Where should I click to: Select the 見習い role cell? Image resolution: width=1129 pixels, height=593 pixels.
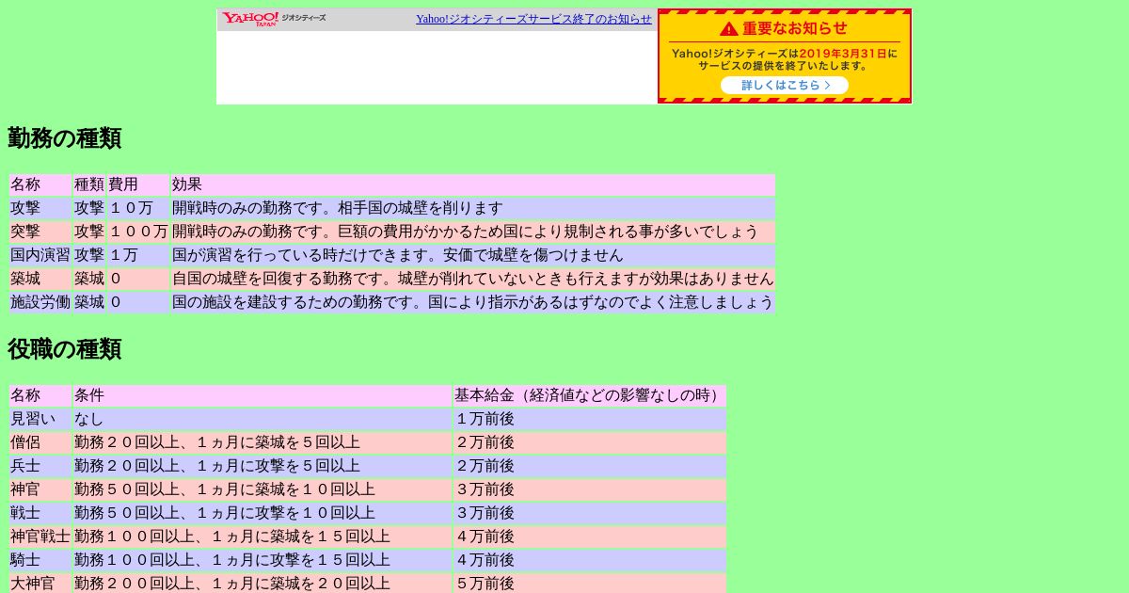40,419
